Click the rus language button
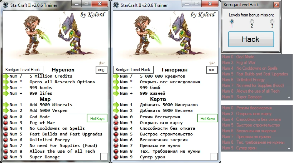This screenshot has width=293, height=163. pos(212,70)
